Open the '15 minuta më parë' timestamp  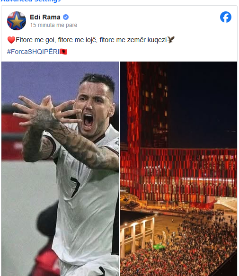click(53, 25)
